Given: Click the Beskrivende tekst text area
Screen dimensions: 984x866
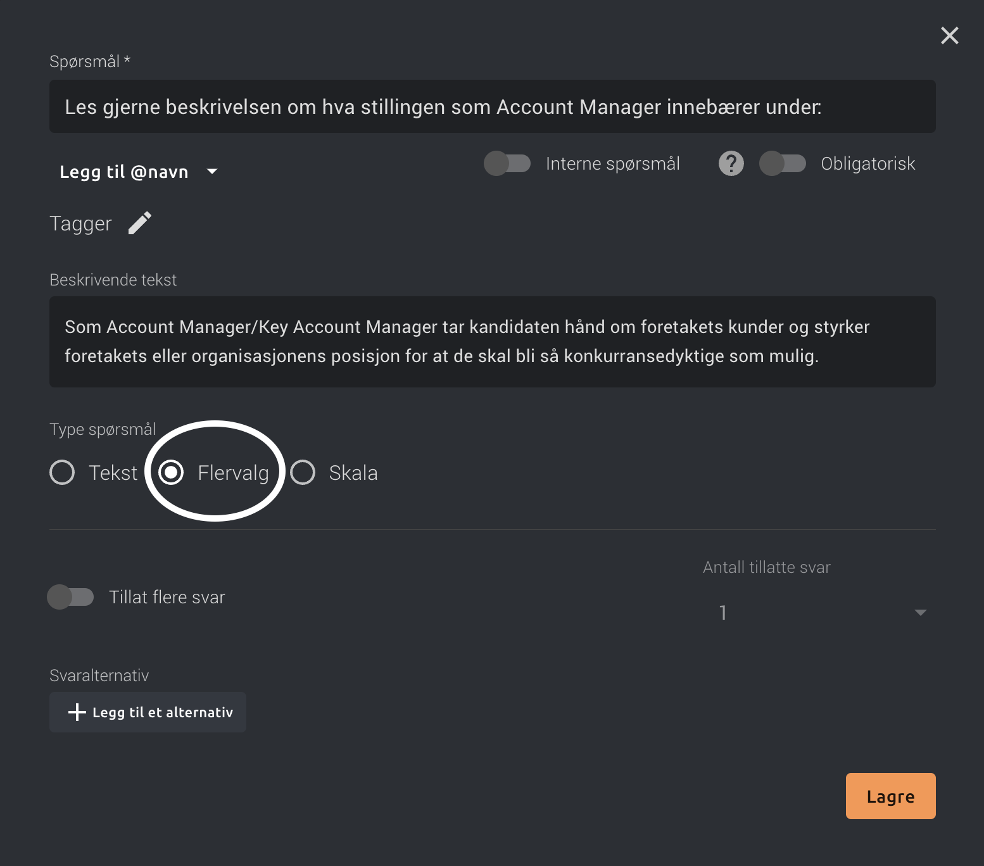Looking at the screenshot, I should pyautogui.click(x=493, y=342).
